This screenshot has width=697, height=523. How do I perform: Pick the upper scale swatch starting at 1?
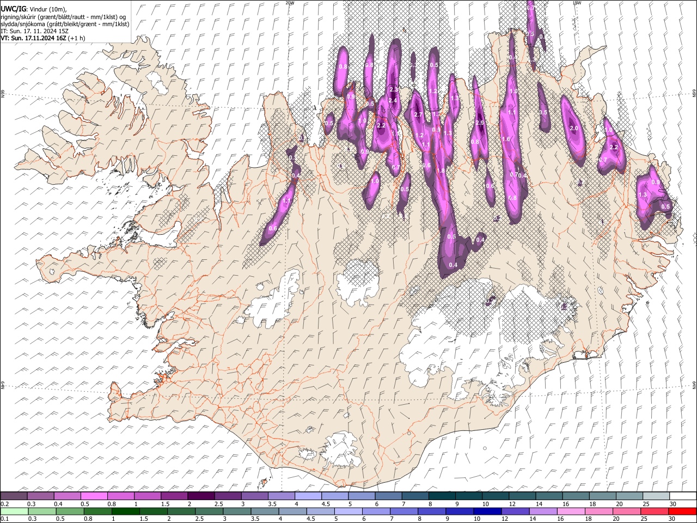click(x=147, y=496)
